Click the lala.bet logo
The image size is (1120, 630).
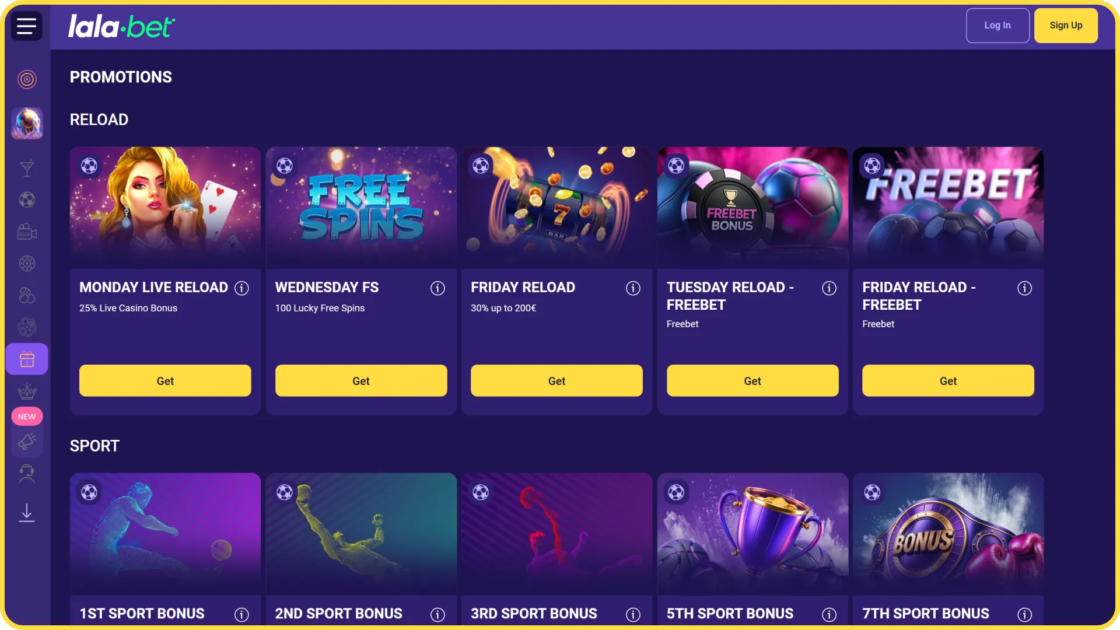[x=121, y=26]
